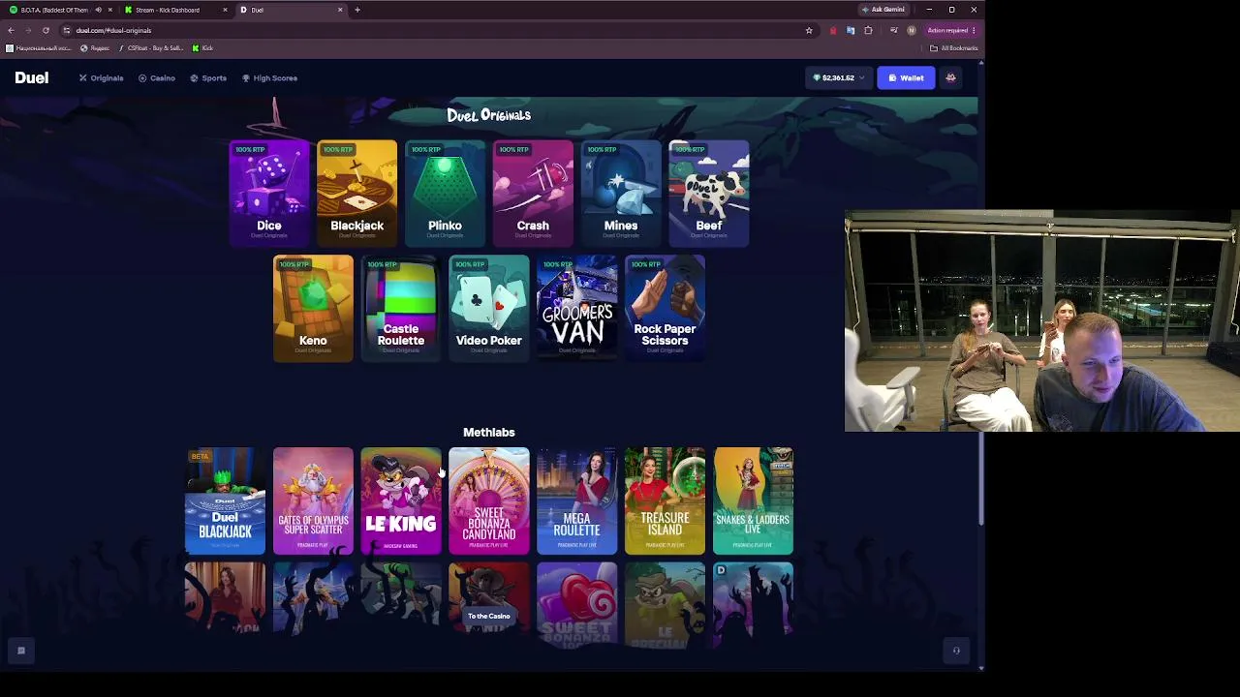This screenshot has height=697, width=1240.
Task: Open the Casino navigation item
Action: pos(156,77)
